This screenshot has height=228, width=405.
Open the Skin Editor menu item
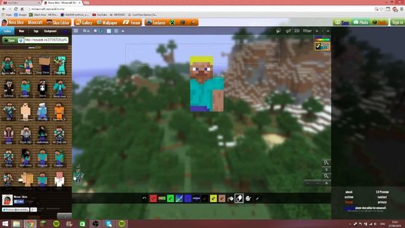click(58, 23)
